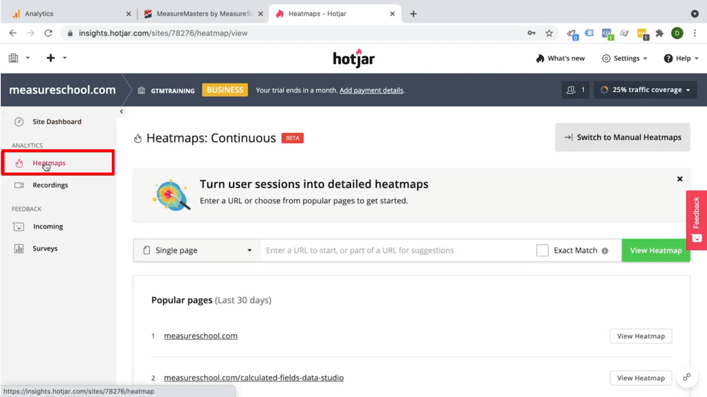Go forward in browser history
This screenshot has height=397, width=707.
[30, 33]
